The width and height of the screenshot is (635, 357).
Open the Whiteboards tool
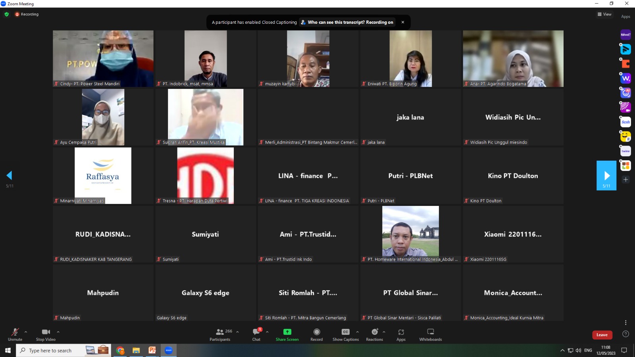430,334
